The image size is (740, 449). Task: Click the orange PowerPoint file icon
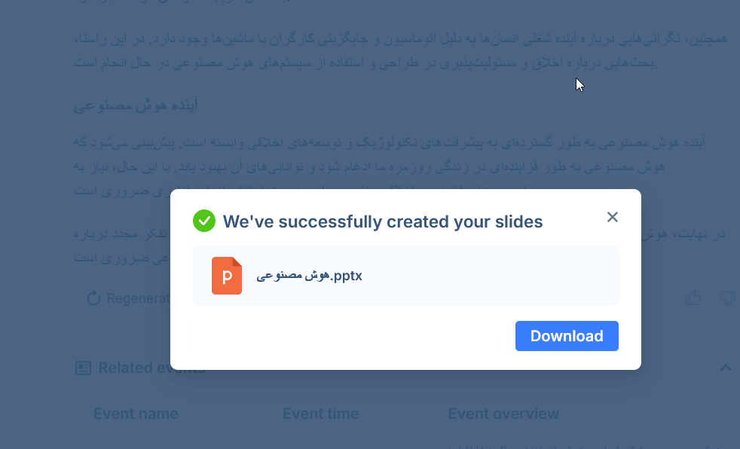tap(227, 276)
